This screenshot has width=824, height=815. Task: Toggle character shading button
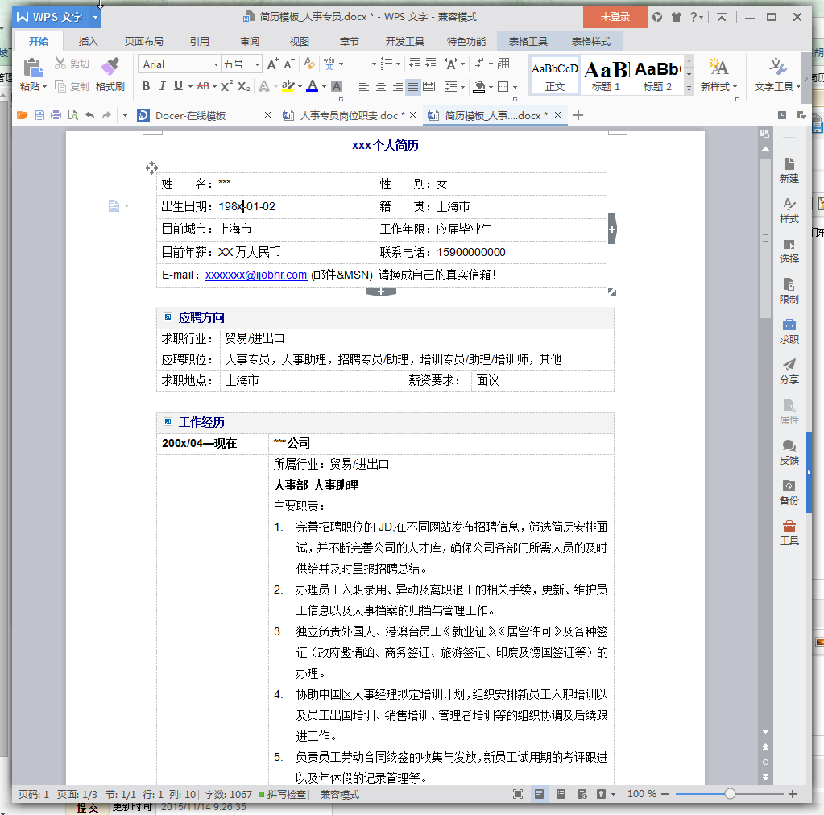[337, 86]
